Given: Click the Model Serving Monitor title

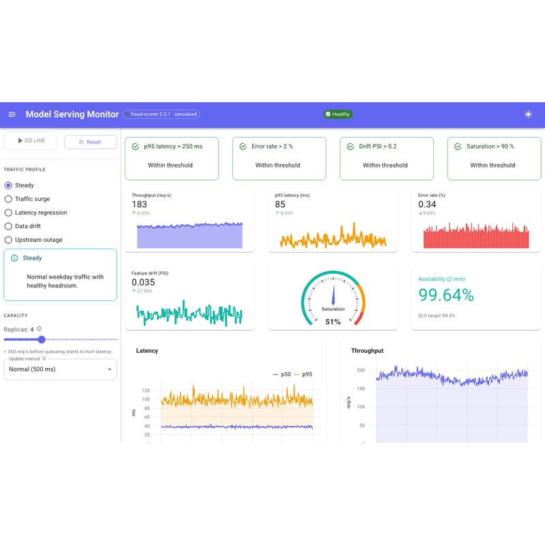Looking at the screenshot, I should click(72, 114).
